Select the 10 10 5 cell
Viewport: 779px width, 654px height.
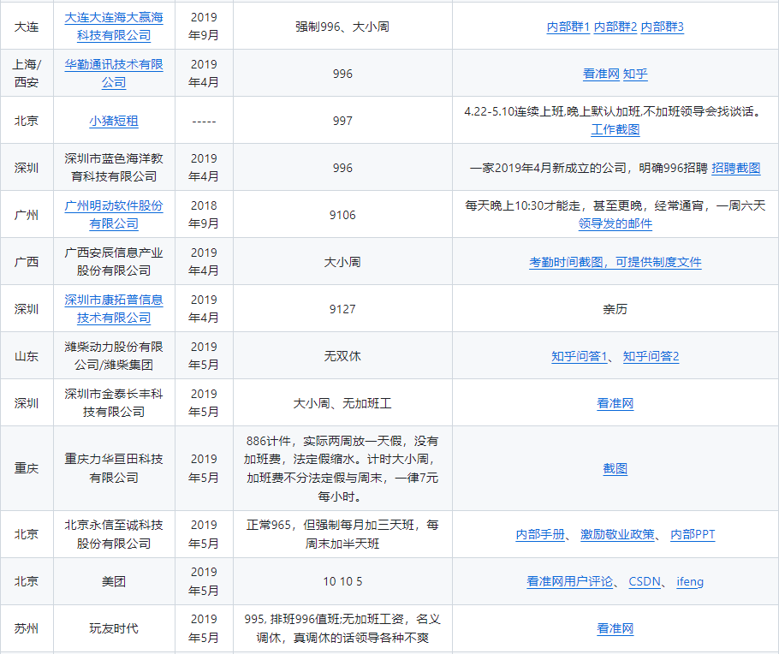(342, 581)
